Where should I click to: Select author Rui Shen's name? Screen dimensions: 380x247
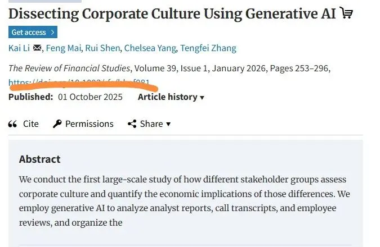[101, 48]
